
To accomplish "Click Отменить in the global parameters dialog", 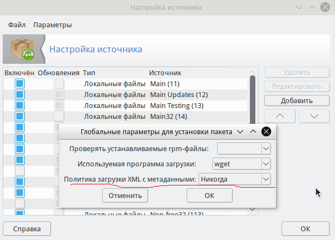I will [x=125, y=195].
